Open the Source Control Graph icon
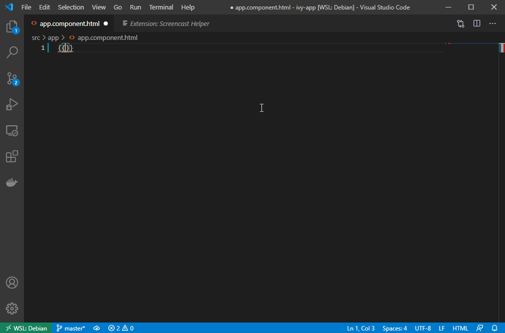The image size is (505, 333). (460, 23)
